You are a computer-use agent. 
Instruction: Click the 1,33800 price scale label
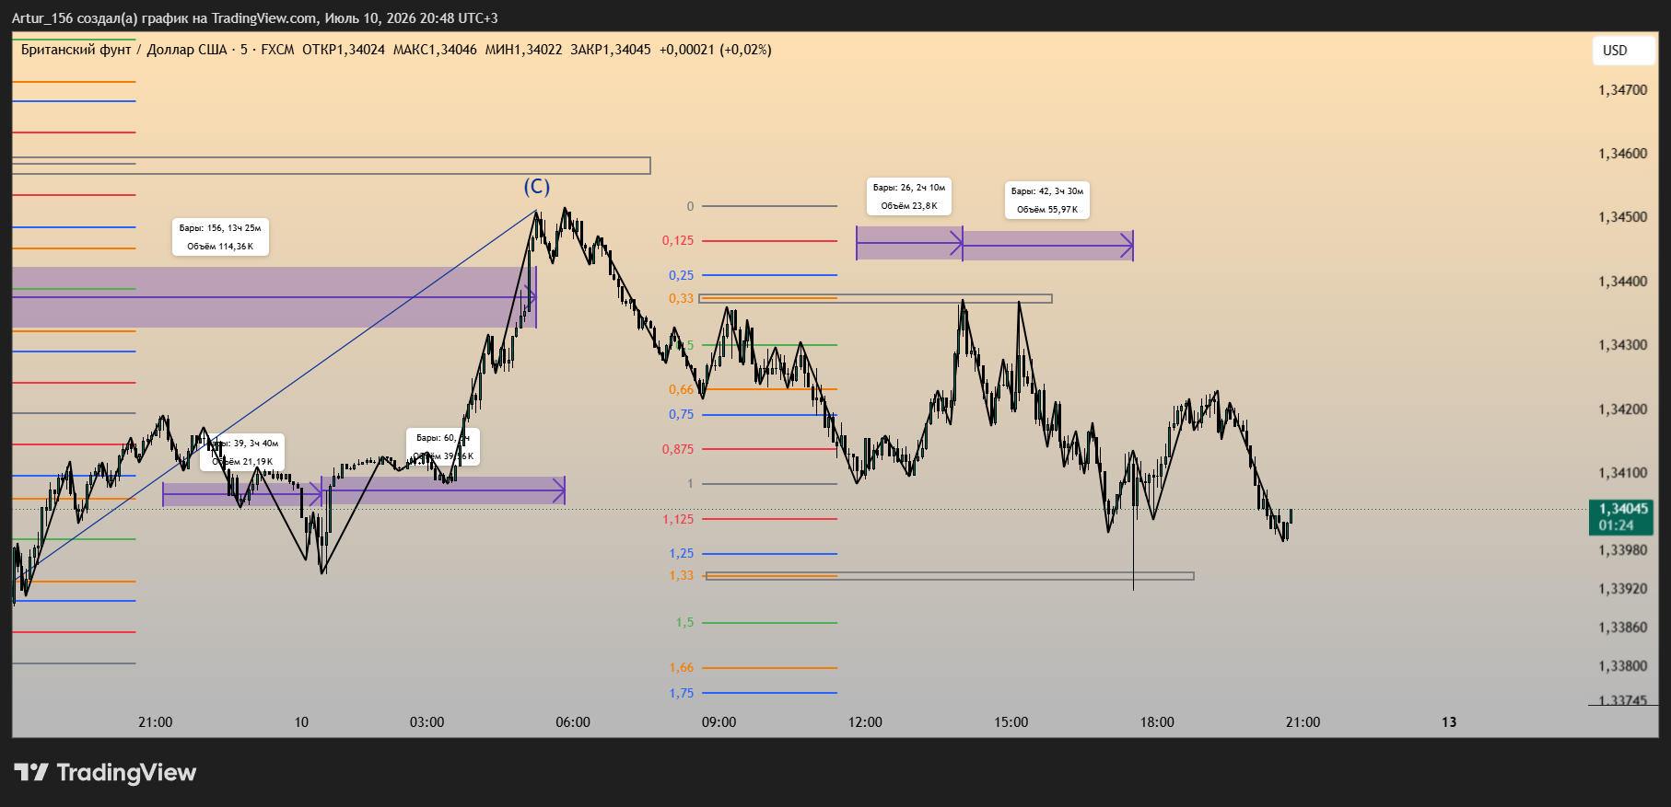pyautogui.click(x=1623, y=666)
